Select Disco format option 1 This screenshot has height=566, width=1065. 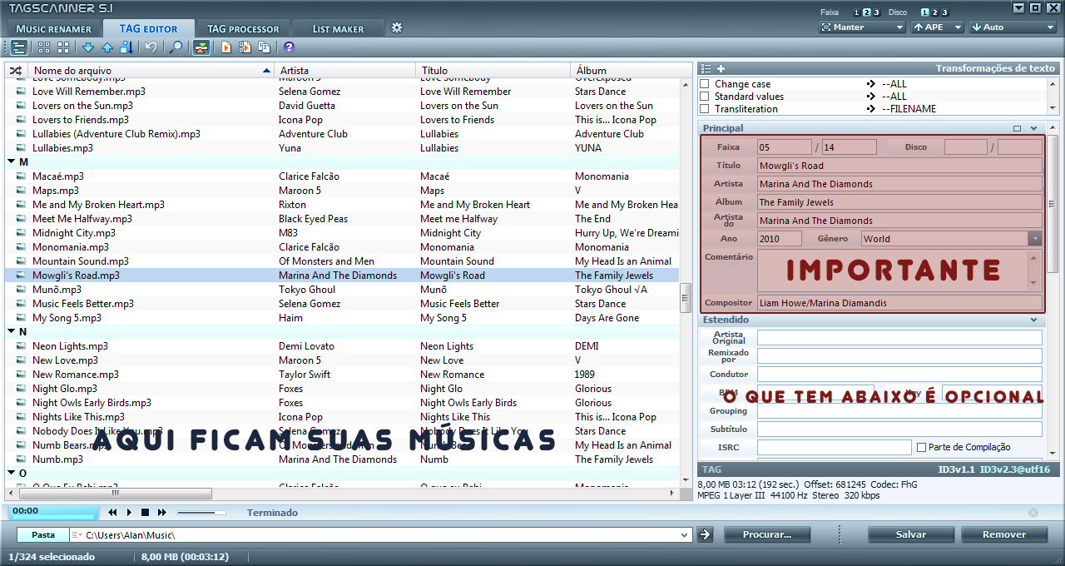[x=924, y=12]
